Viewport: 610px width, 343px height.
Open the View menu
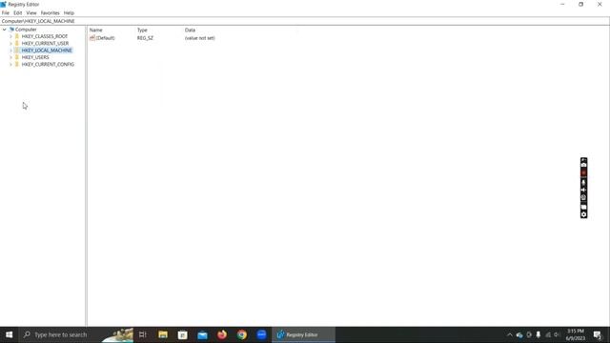[x=31, y=12]
